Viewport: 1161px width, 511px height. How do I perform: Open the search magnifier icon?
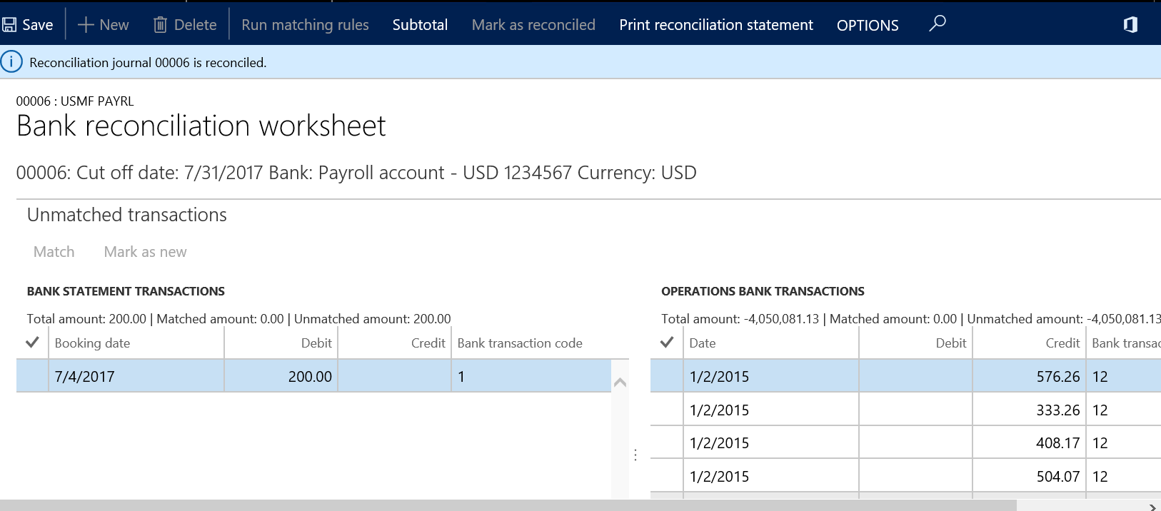tap(937, 24)
